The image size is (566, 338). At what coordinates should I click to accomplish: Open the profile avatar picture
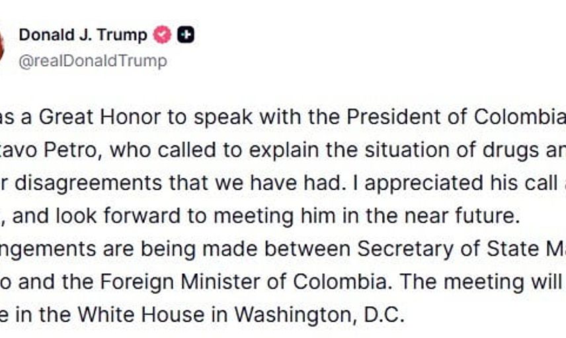pos(2,46)
